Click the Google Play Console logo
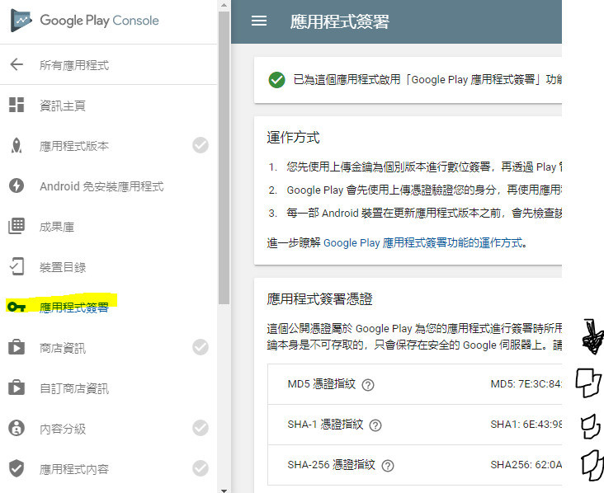604x493 pixels. (x=21, y=21)
